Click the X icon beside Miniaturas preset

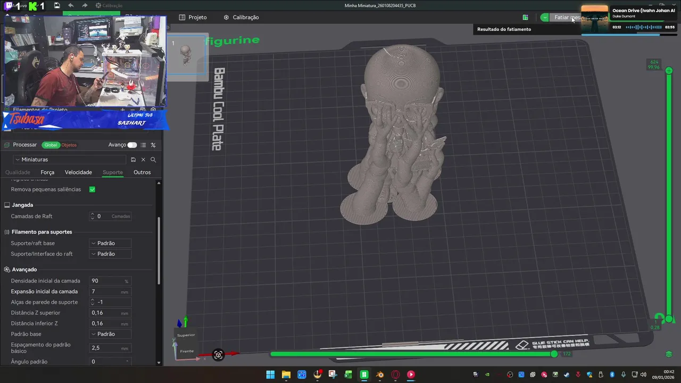tap(143, 160)
